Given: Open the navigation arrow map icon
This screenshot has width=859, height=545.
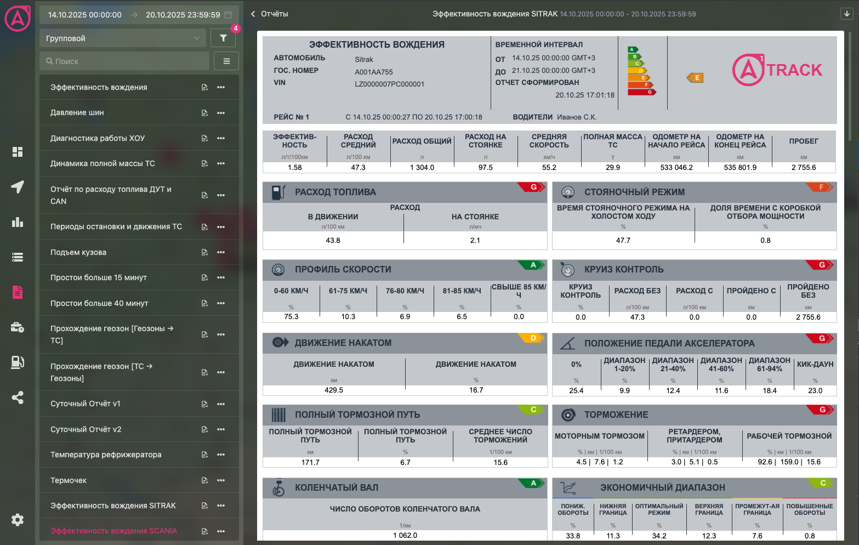Looking at the screenshot, I should (18, 187).
